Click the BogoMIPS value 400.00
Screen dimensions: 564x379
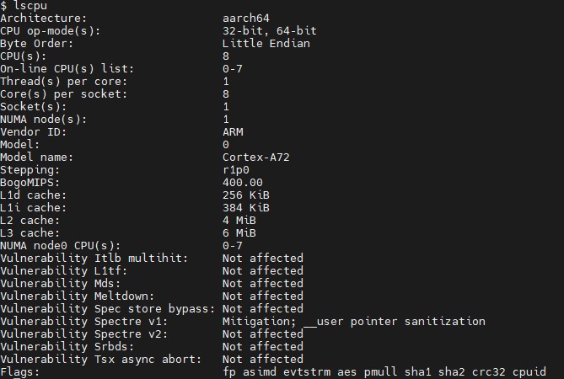coord(243,182)
